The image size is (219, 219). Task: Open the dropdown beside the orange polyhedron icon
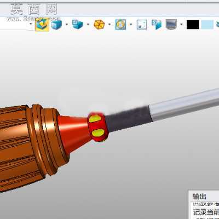[x=109, y=24]
